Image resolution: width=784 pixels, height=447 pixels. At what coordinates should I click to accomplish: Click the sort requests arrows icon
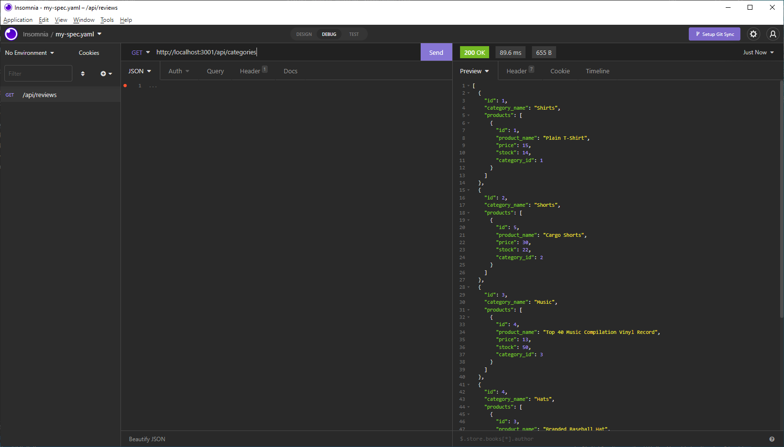[83, 74]
